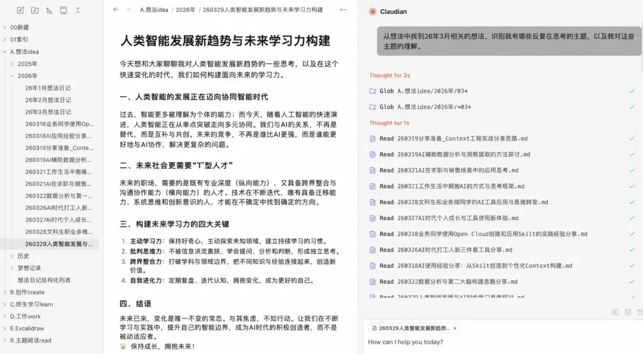Image resolution: width=643 pixels, height=354 pixels.
Task: Expand the B.创作create folder
Action: [x=5, y=292]
